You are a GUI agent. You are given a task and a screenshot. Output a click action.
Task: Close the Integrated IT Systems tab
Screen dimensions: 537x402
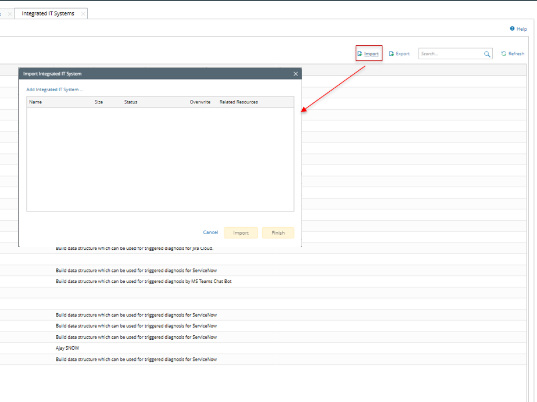(83, 13)
